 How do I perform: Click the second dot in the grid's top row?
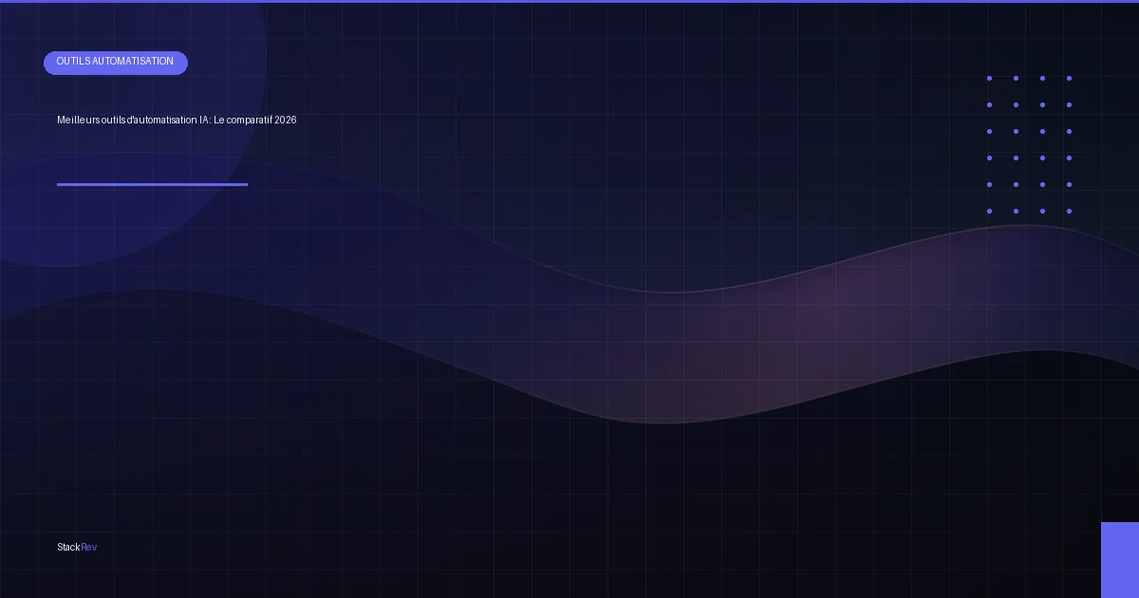1016,79
